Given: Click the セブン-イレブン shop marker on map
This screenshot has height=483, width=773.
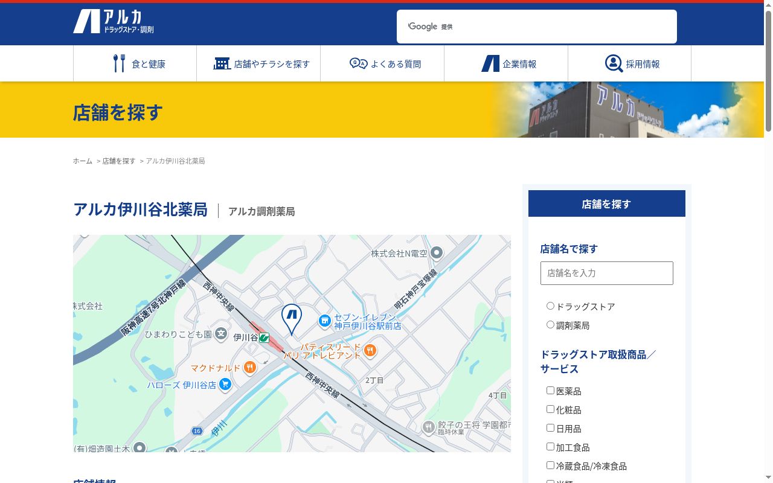Looking at the screenshot, I should (324, 320).
